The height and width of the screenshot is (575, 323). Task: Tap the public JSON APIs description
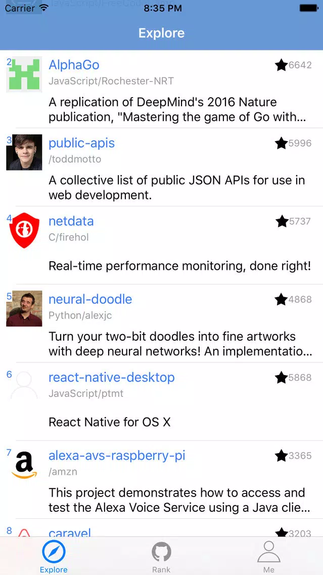(177, 188)
